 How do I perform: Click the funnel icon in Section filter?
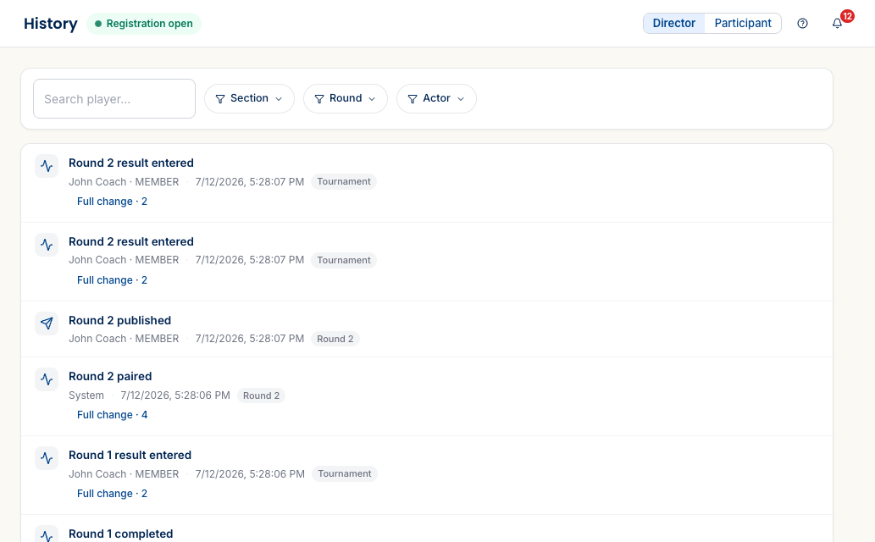click(220, 99)
